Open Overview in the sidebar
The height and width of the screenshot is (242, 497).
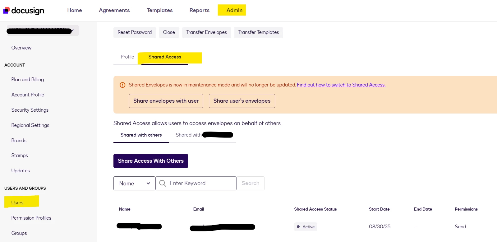click(21, 48)
